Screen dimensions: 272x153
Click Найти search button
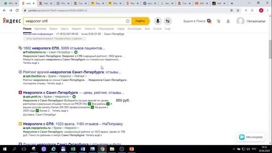(x=140, y=21)
